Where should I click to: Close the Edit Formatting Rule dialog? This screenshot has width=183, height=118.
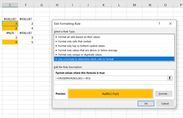tap(170, 24)
